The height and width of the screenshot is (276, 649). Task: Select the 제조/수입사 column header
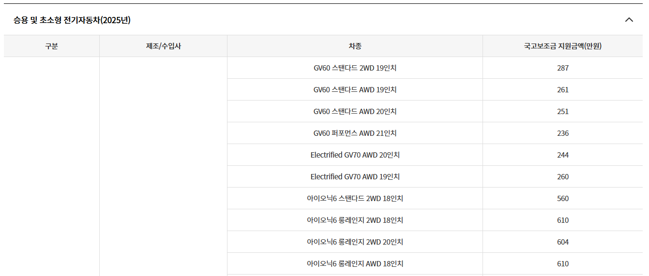pos(164,46)
